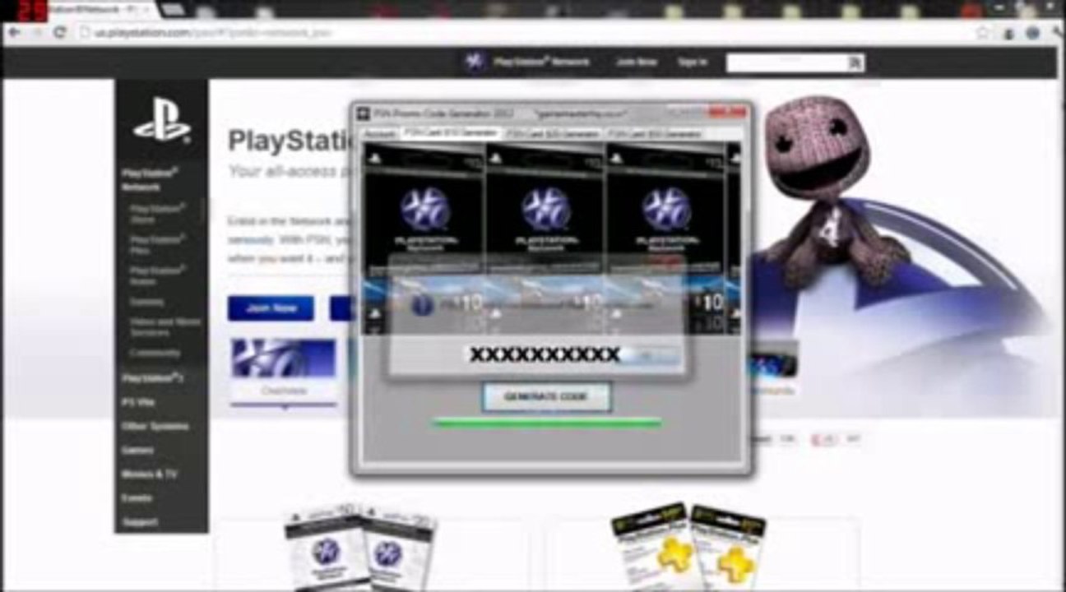1066x592 pixels.
Task: Click the OK button beside the XXXXXXXXXX code
Action: (650, 355)
